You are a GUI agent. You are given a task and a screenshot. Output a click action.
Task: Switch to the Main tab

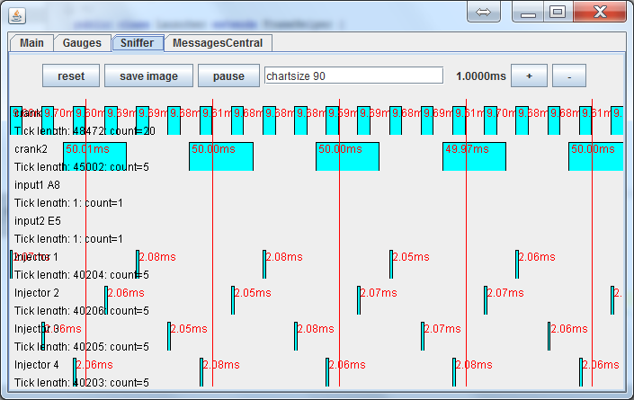point(31,43)
